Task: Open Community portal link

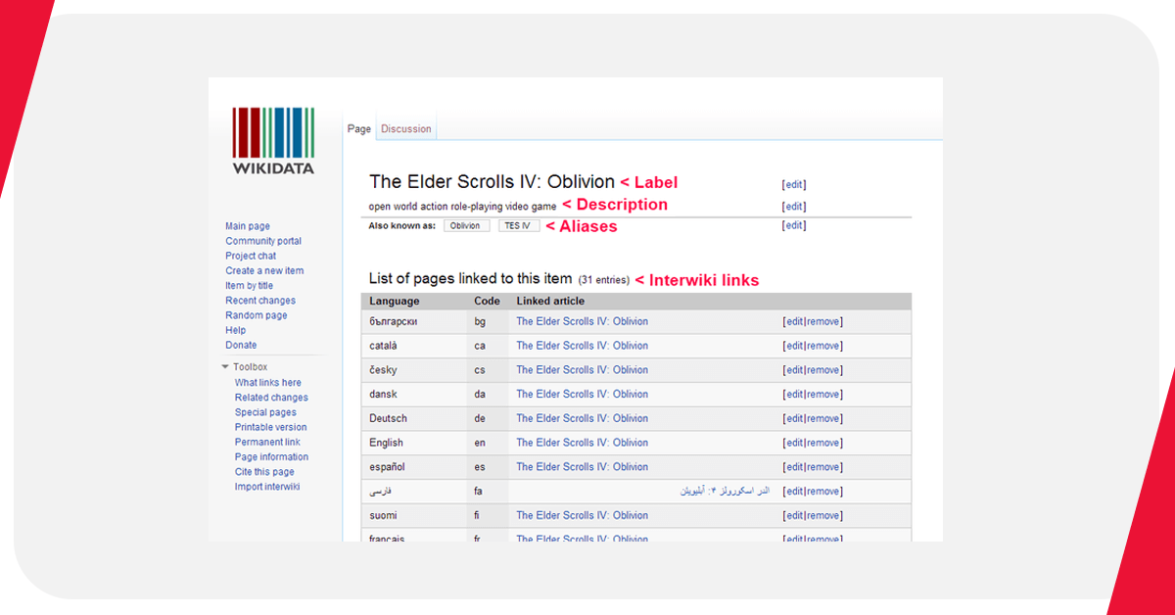Action: click(263, 241)
